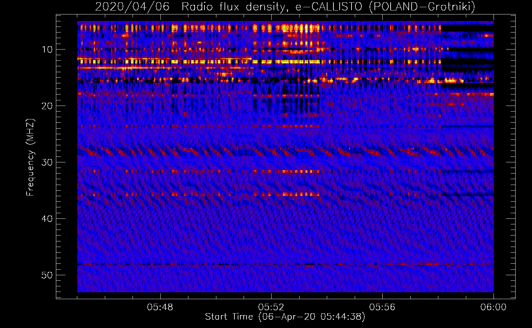532x328 pixels.
Task: Click the 05:56 time tick label
Action: coord(382,307)
